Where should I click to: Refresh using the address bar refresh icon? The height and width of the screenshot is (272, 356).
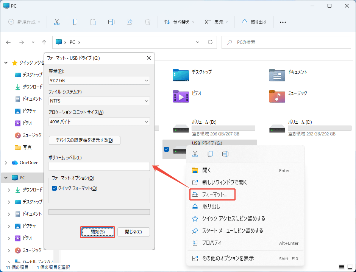point(210,42)
